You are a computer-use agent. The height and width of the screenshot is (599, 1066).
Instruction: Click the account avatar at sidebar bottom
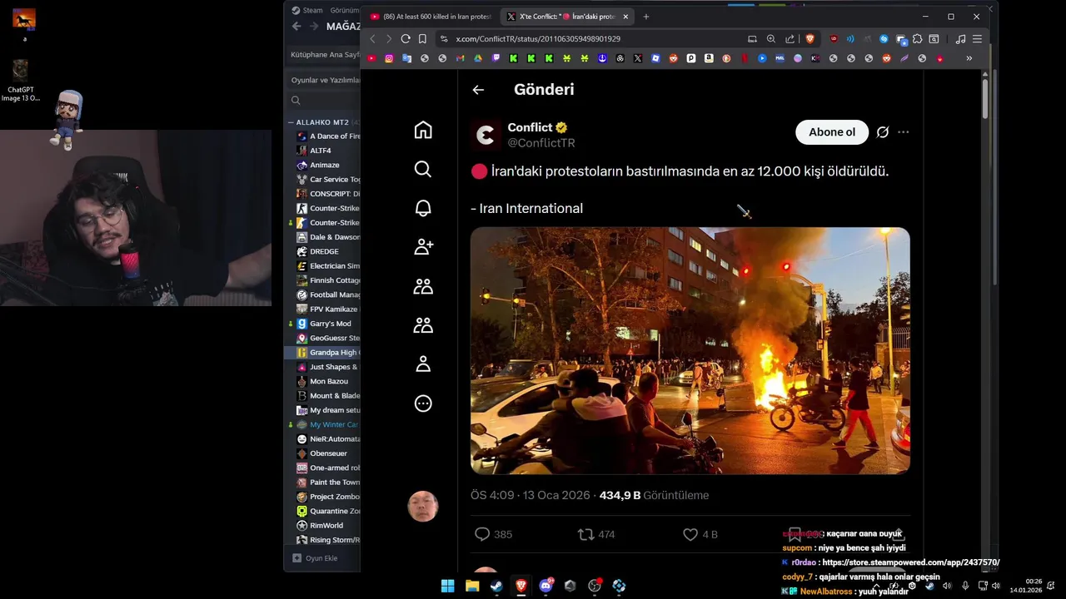pyautogui.click(x=423, y=506)
